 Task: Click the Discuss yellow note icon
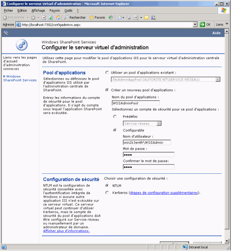pos(146,18)
